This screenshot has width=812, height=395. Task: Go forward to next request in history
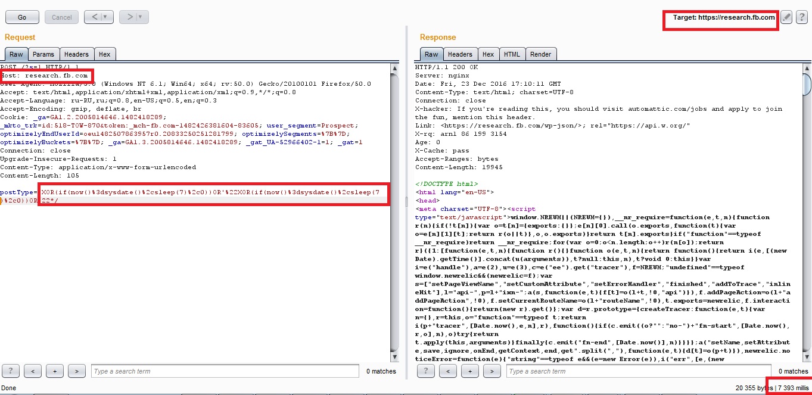[x=129, y=17]
